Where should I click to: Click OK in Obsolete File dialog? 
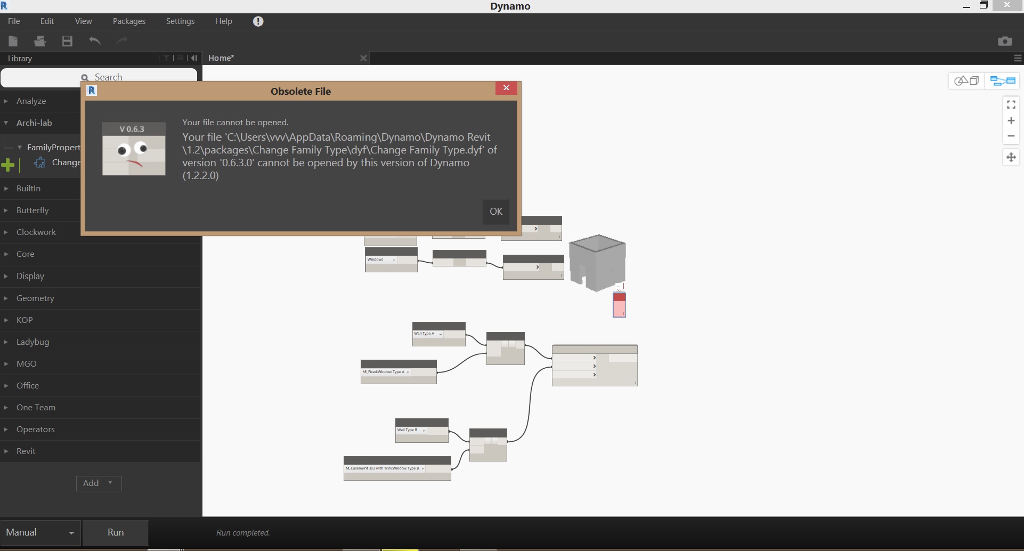coord(496,212)
